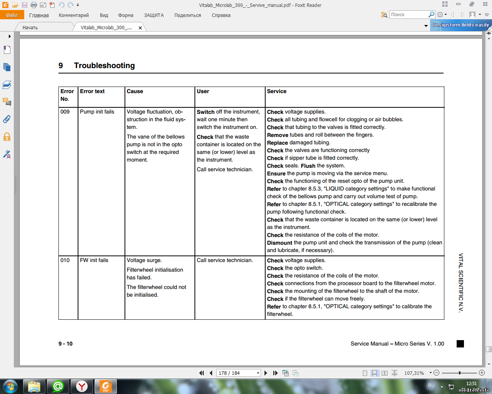
Task: Open the Layers panel in left sidebar
Action: tap(7, 85)
